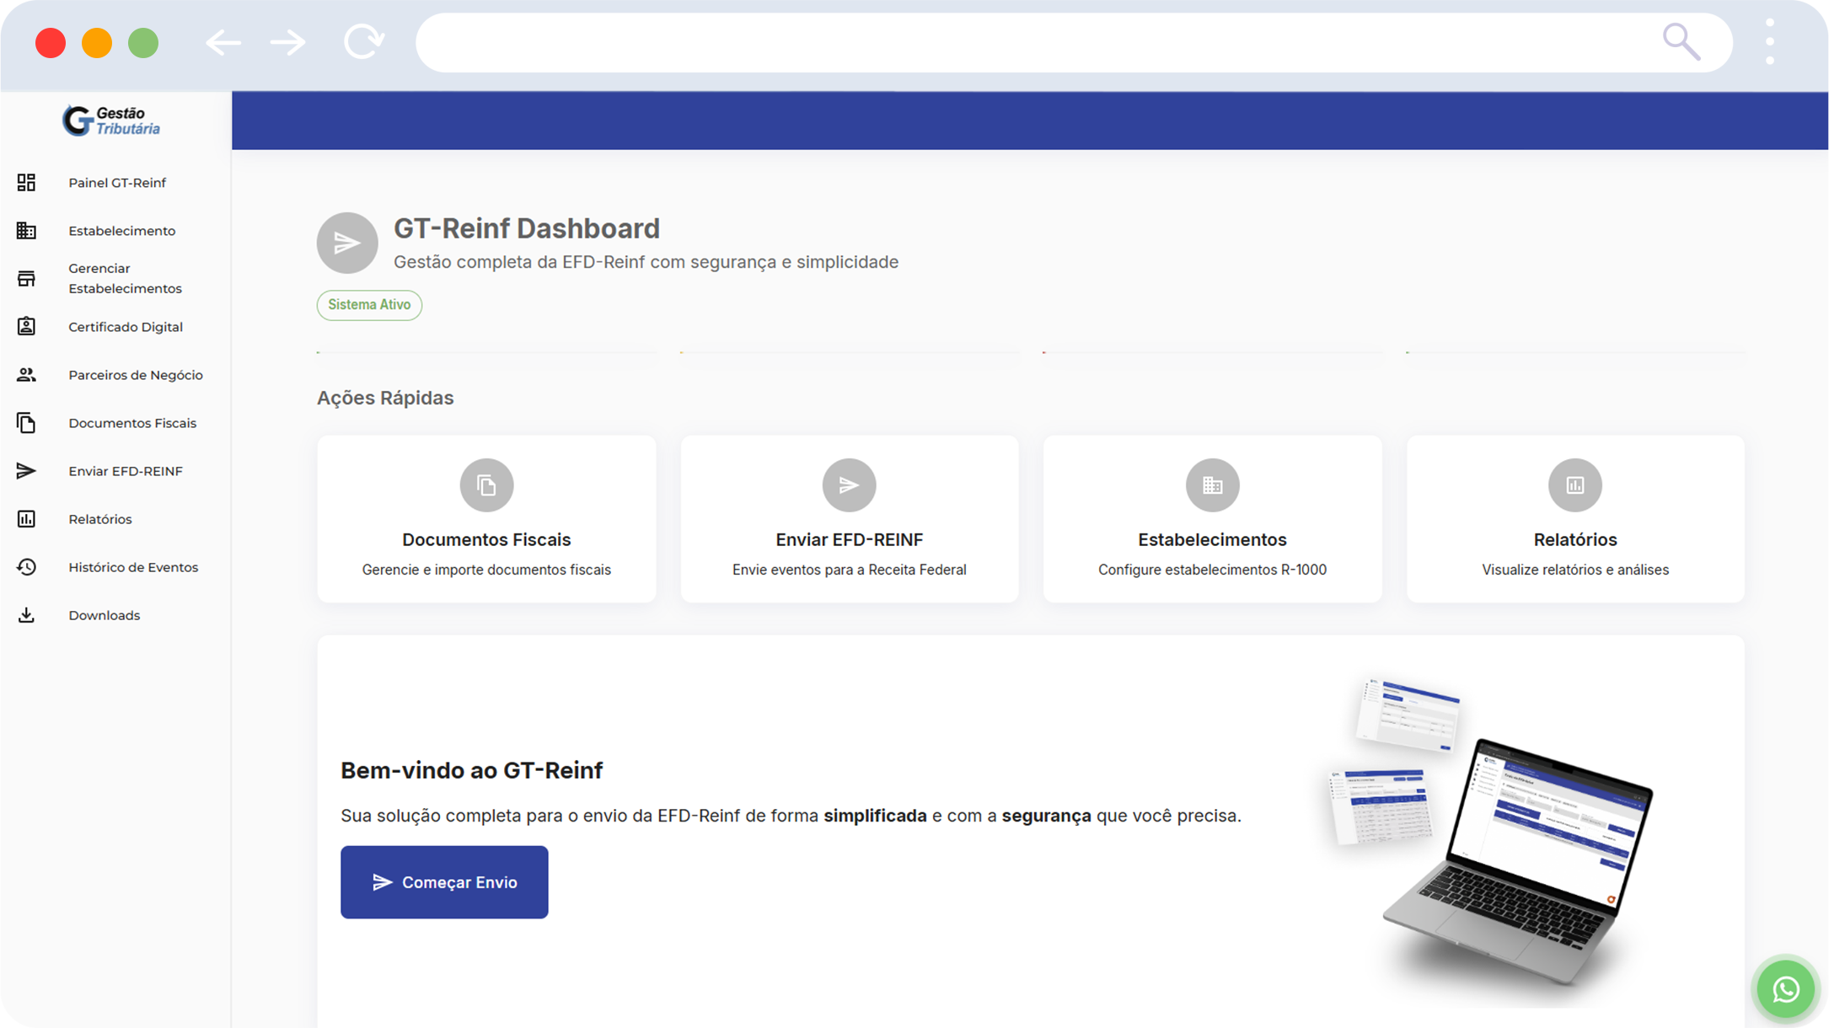The width and height of the screenshot is (1829, 1028).
Task: Open the Estabelecimentos quick action card
Action: click(1212, 519)
